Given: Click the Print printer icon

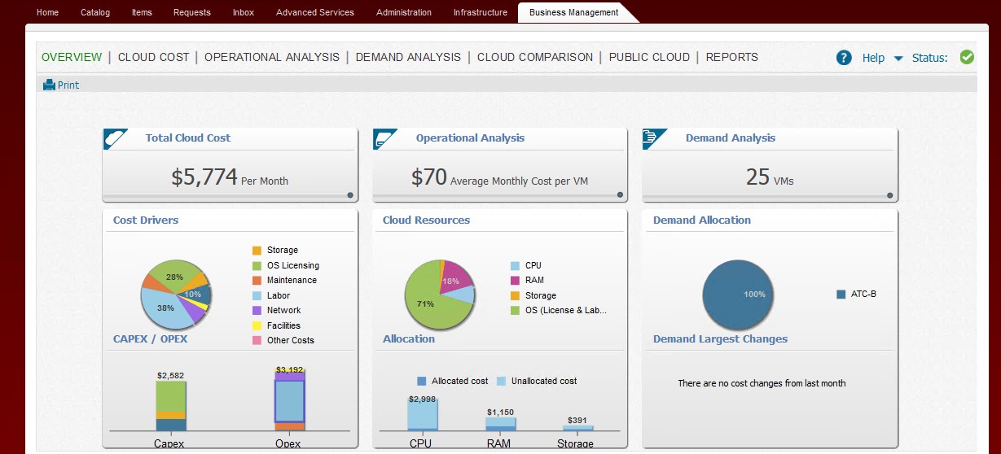Looking at the screenshot, I should click(49, 85).
